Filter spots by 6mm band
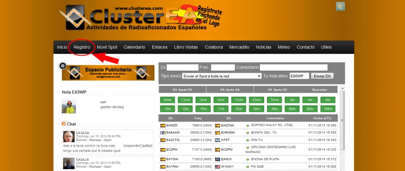The image size is (405, 171). [x=167, y=100]
